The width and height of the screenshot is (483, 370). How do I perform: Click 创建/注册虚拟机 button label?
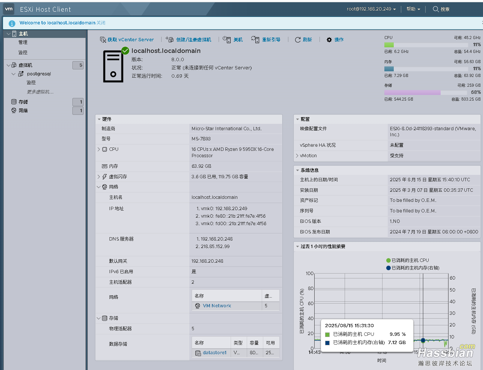click(x=193, y=40)
